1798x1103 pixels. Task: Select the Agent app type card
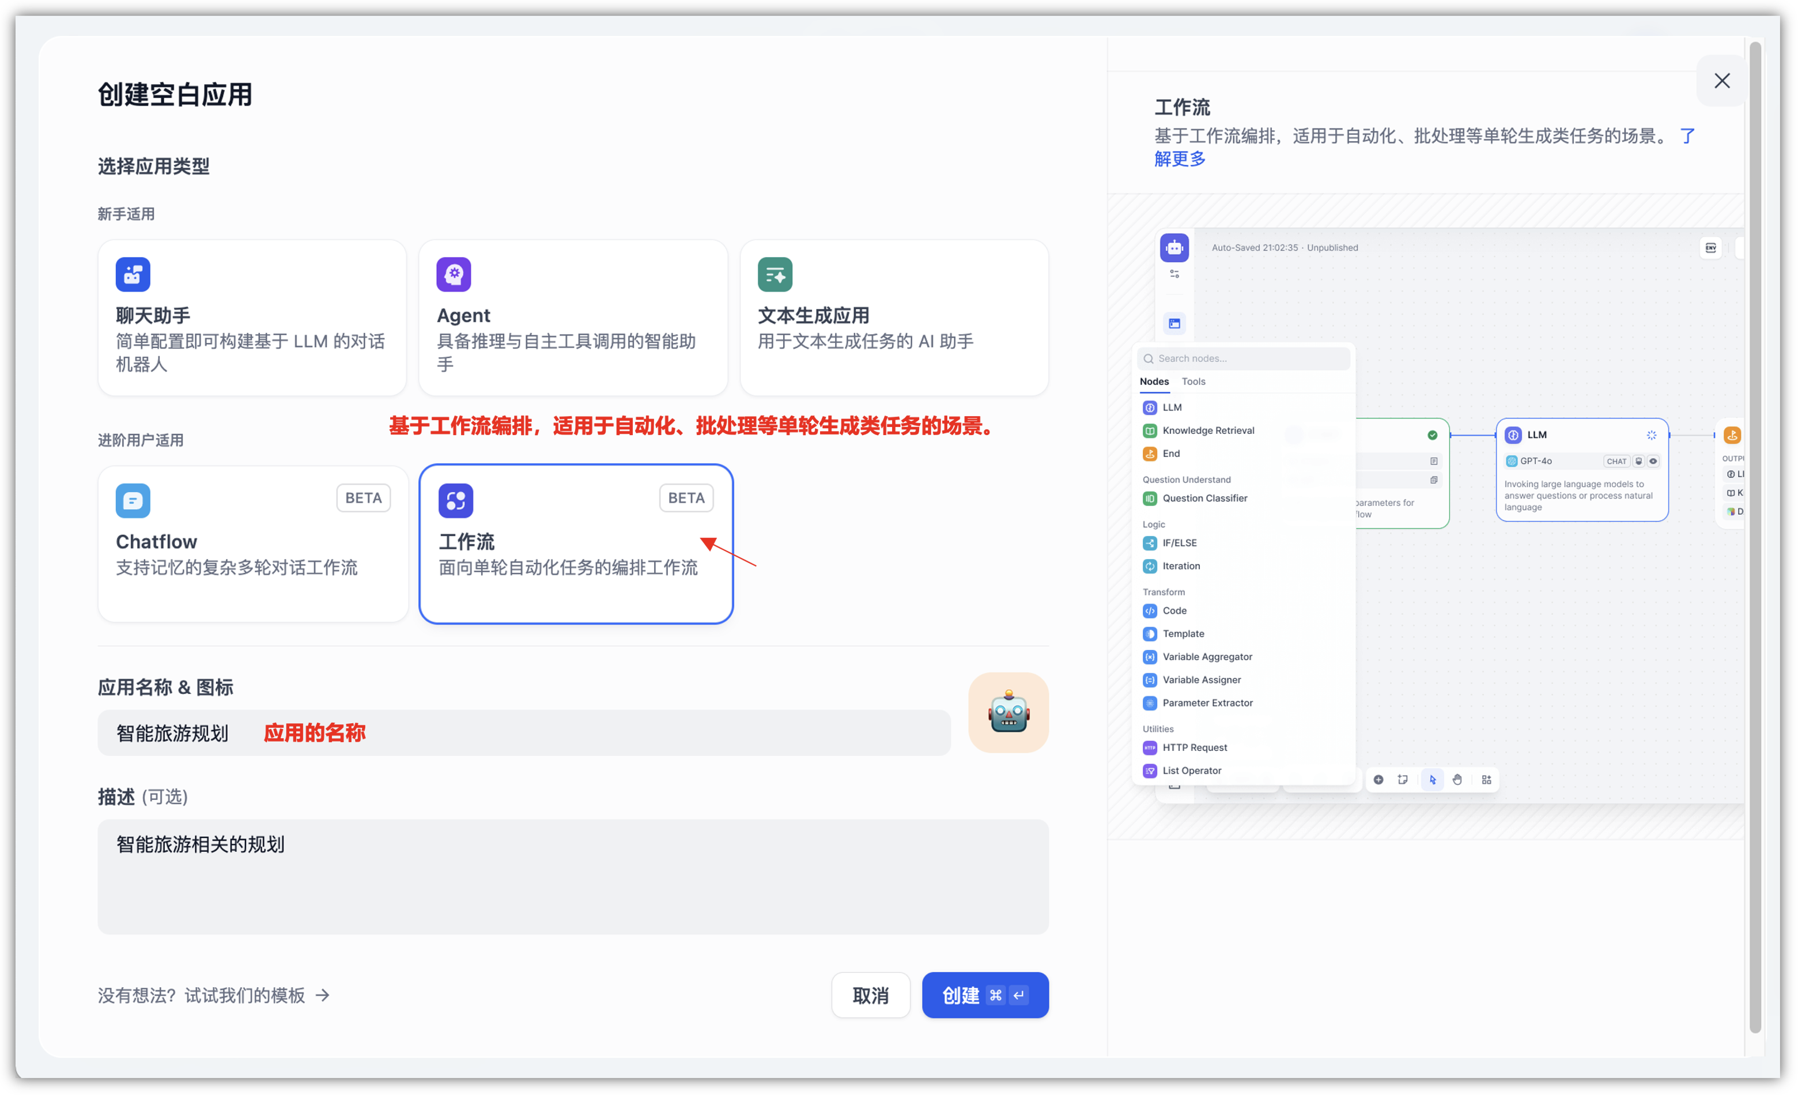coord(573,318)
